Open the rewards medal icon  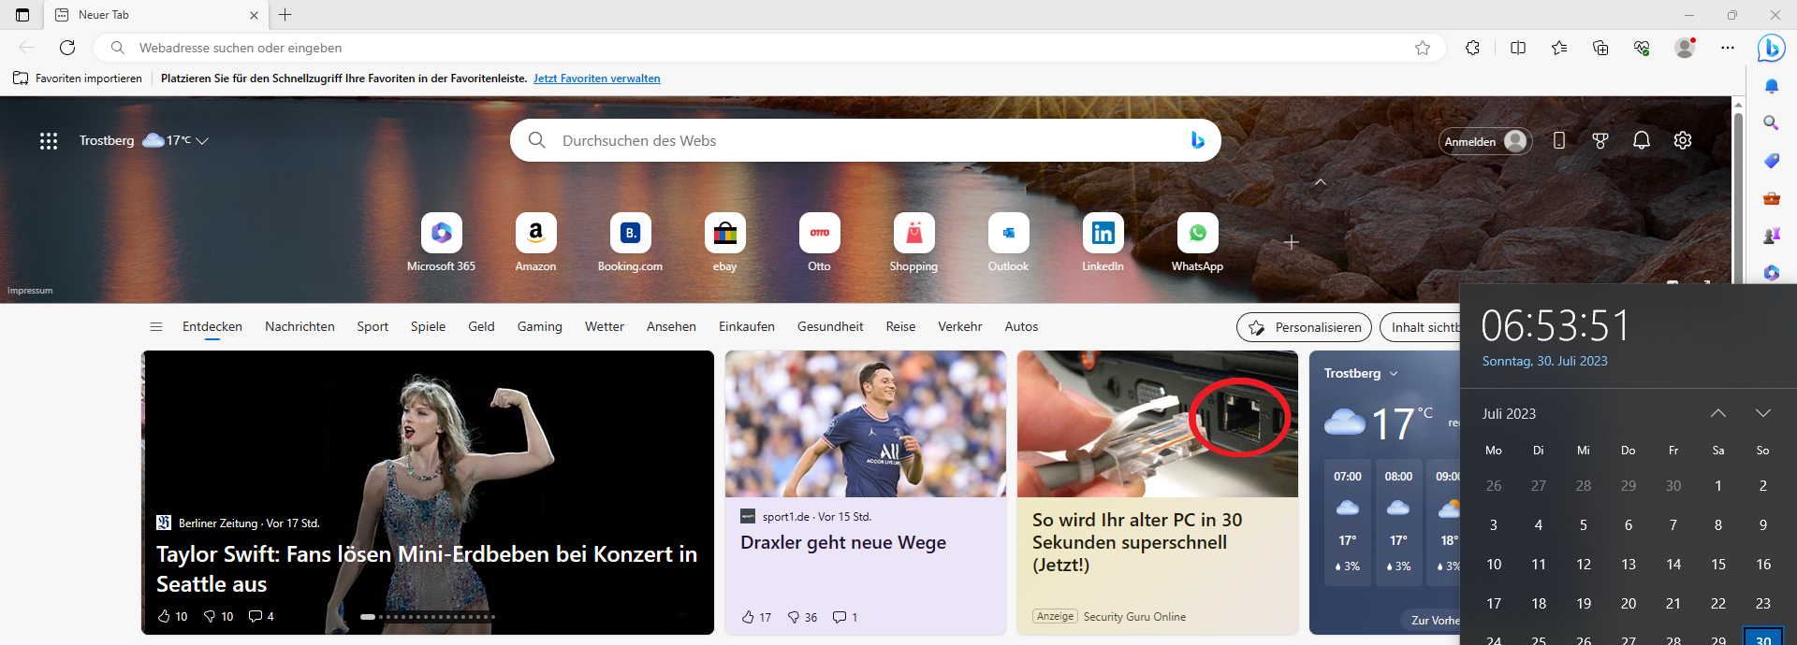pyautogui.click(x=1600, y=140)
